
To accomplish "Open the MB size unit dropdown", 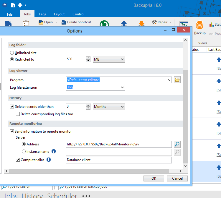I will click(x=109, y=59).
